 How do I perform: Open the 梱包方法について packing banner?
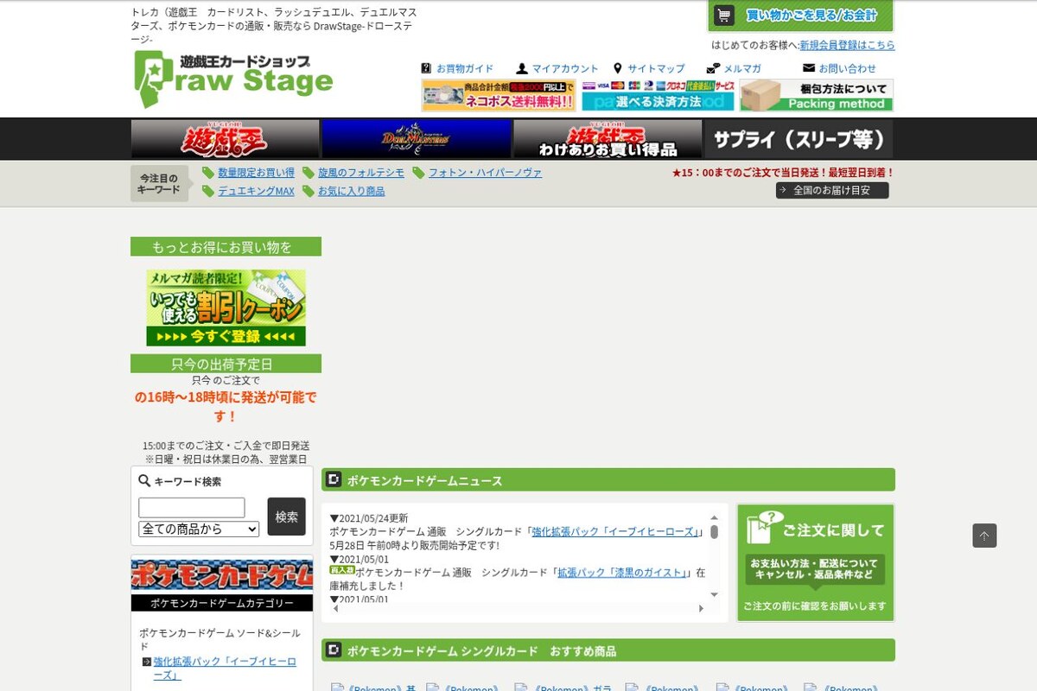tap(817, 95)
